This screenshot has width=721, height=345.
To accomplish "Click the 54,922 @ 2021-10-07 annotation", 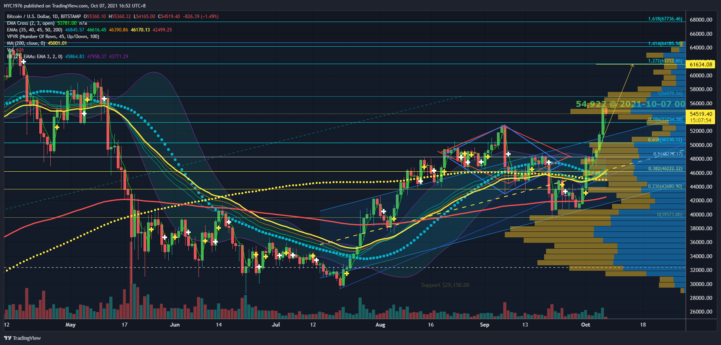I will (631, 104).
